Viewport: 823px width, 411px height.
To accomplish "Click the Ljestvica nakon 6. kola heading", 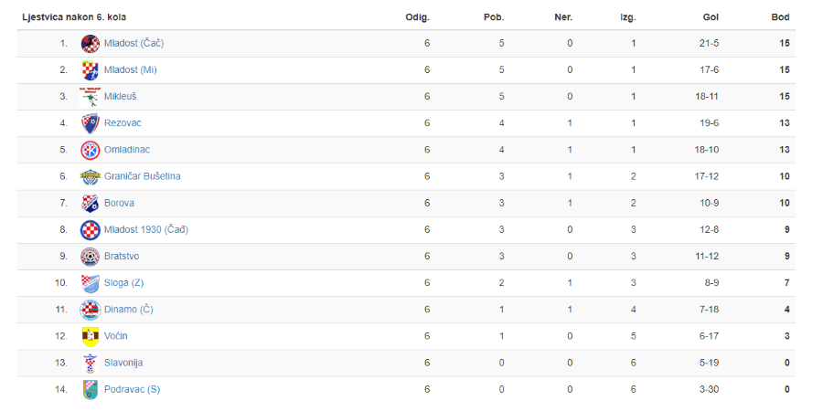I will click(74, 17).
